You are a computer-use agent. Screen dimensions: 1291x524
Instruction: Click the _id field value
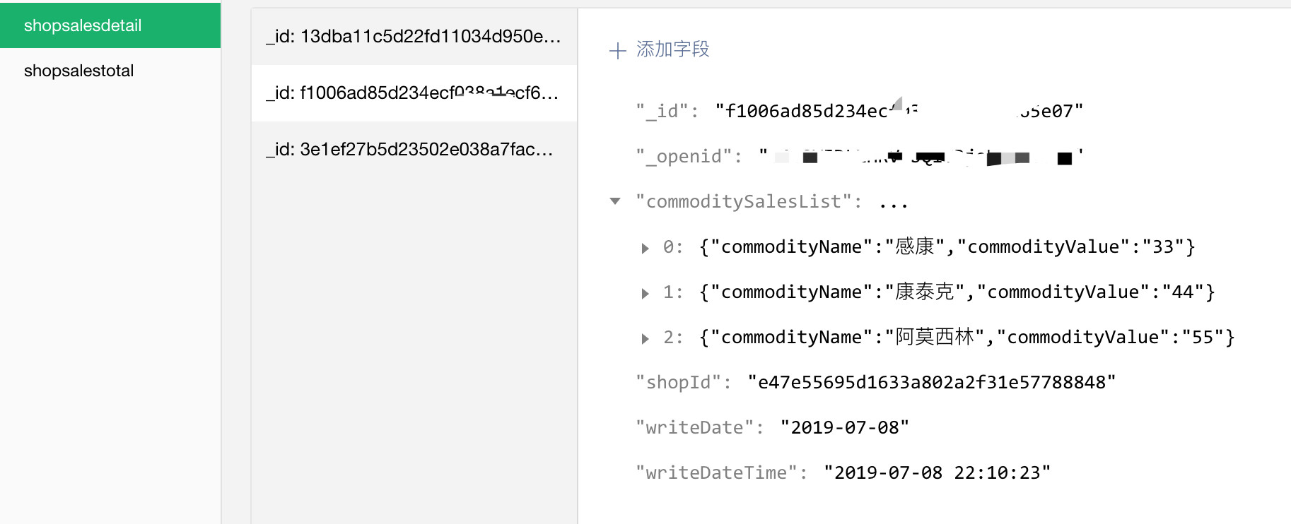899,112
